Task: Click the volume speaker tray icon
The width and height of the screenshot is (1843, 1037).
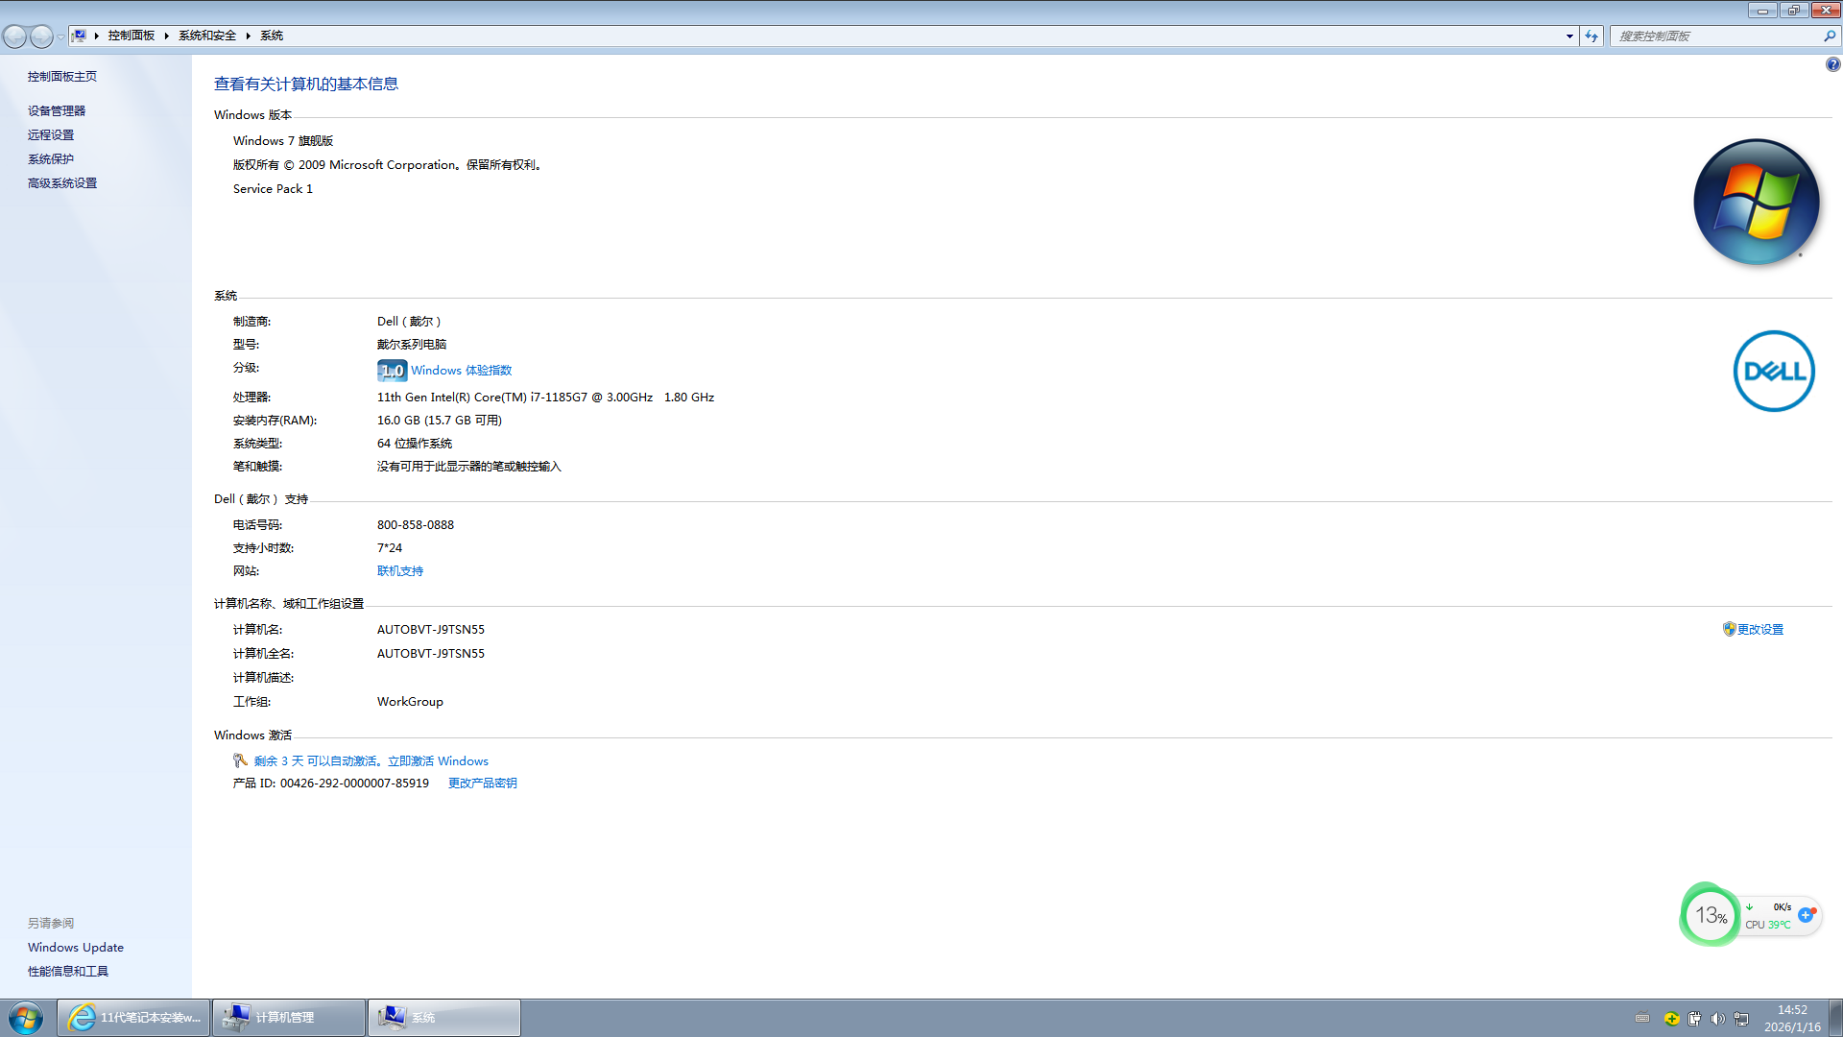Action: click(x=1717, y=1019)
